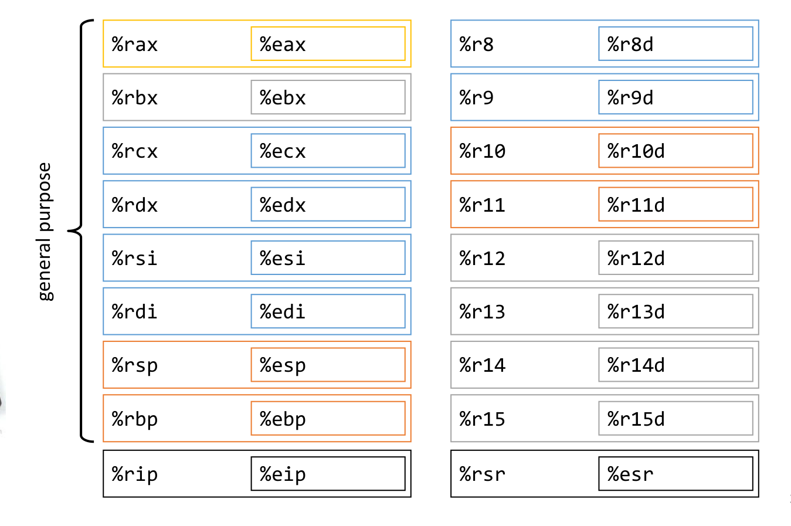Click the %eax register box
The width and height of the screenshot is (791, 526).
pyautogui.click(x=328, y=44)
